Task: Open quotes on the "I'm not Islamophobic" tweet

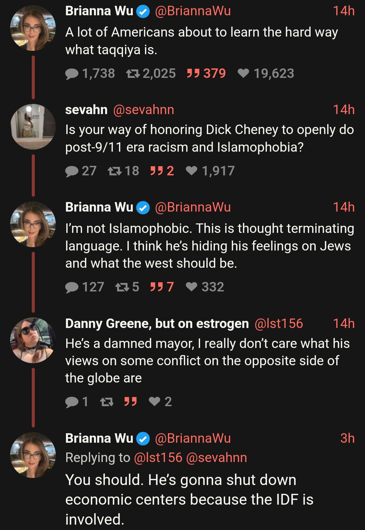Action: coord(156,287)
